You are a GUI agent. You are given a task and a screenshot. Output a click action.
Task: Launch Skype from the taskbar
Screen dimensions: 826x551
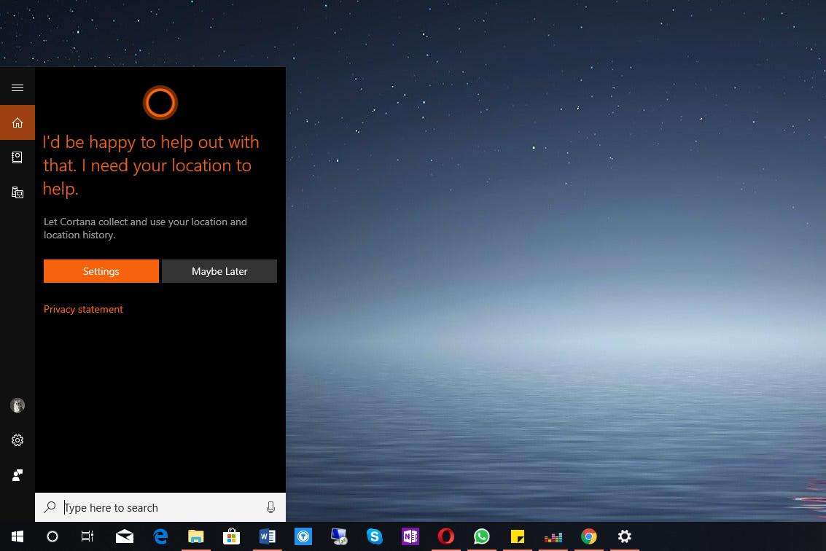375,536
